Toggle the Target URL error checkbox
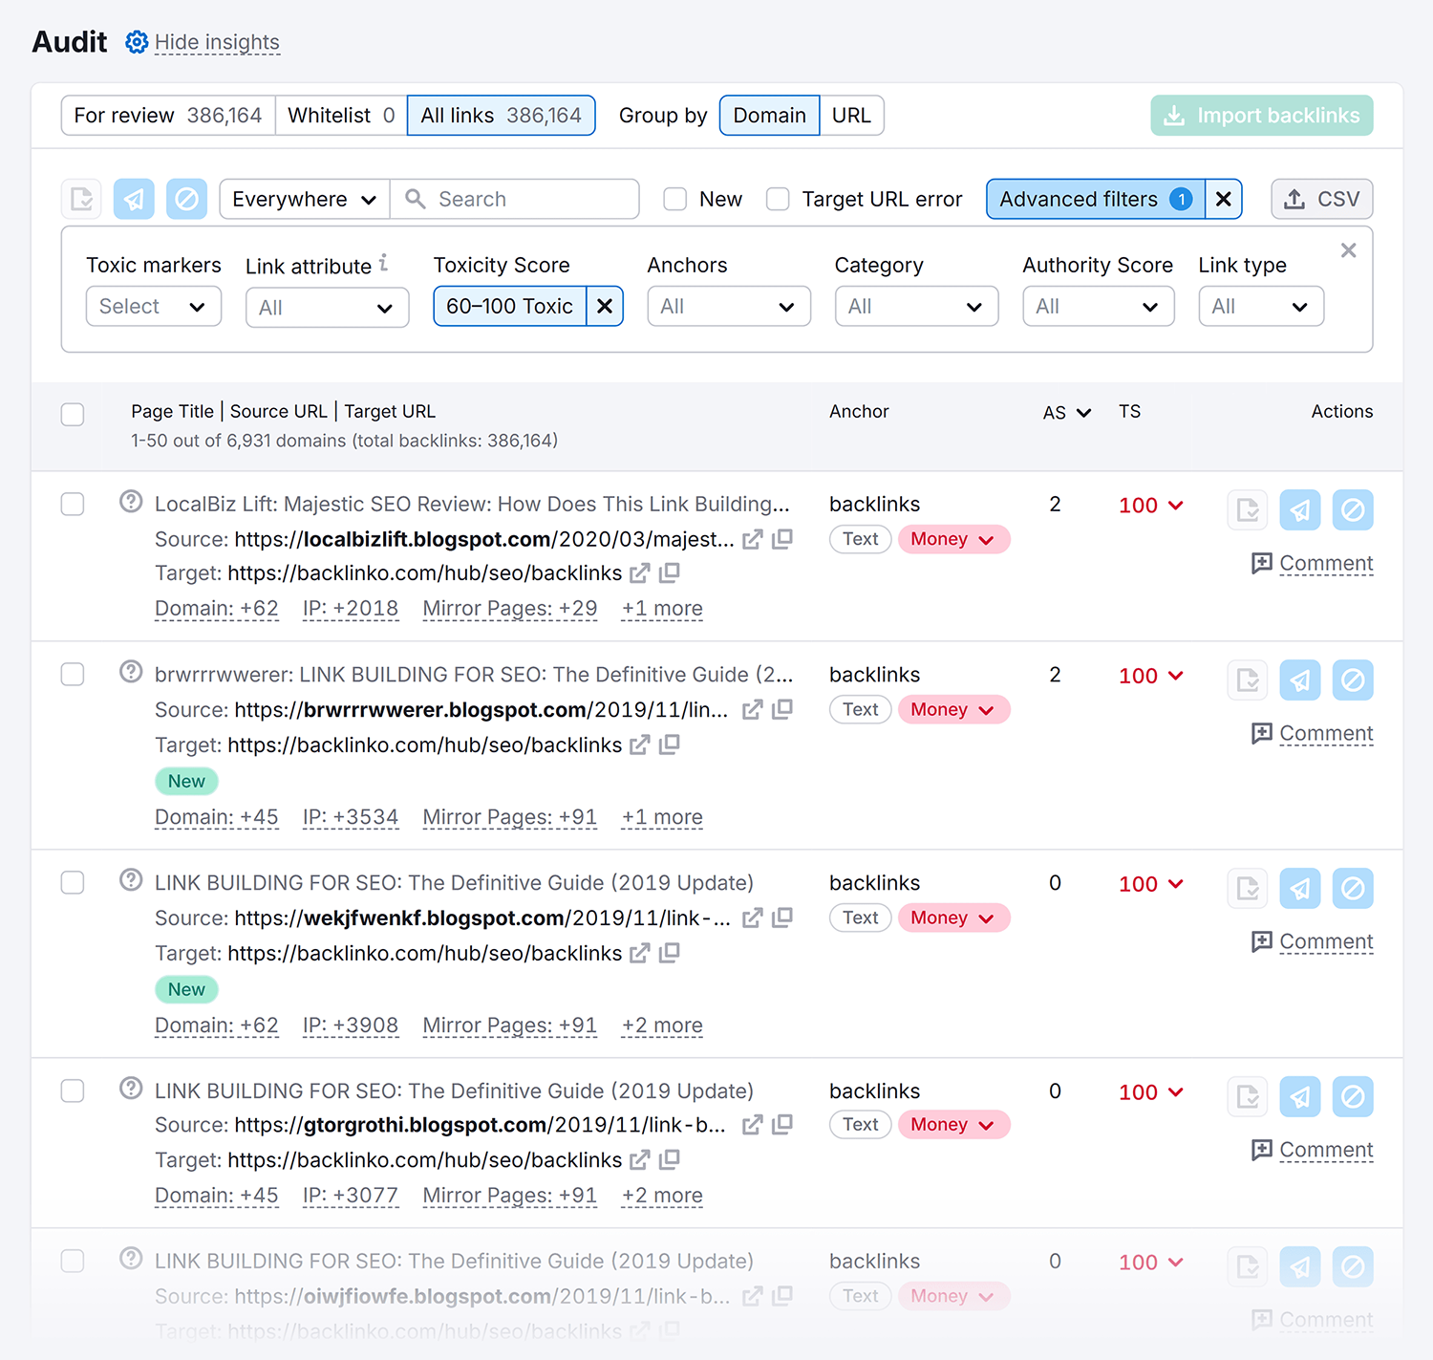 [779, 199]
